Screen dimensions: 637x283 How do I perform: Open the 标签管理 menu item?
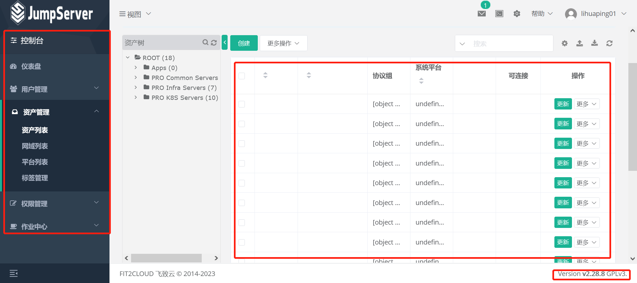pos(35,178)
